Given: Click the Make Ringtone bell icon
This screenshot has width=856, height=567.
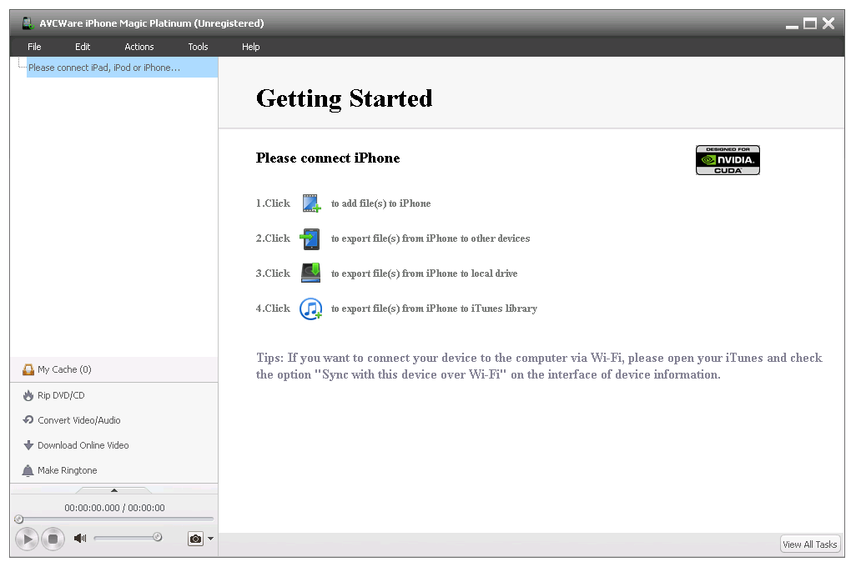Looking at the screenshot, I should click(x=28, y=470).
